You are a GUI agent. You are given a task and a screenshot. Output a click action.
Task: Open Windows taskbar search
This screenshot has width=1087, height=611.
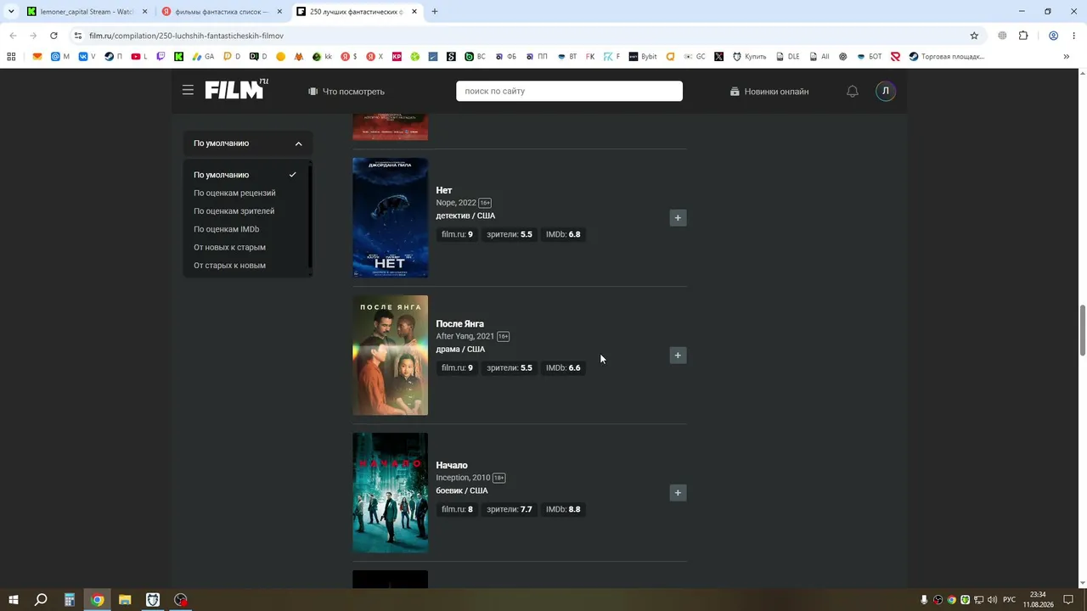41,600
